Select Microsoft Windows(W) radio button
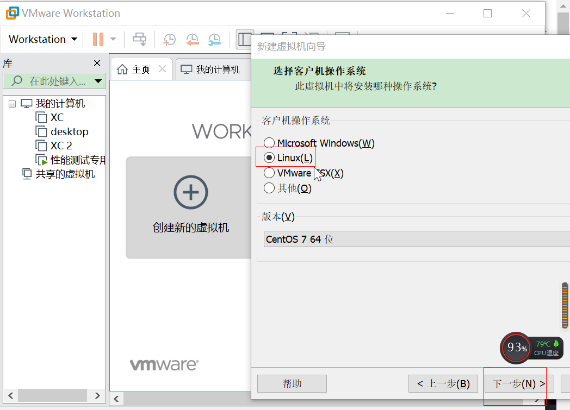The height and width of the screenshot is (410, 570). 269,143
